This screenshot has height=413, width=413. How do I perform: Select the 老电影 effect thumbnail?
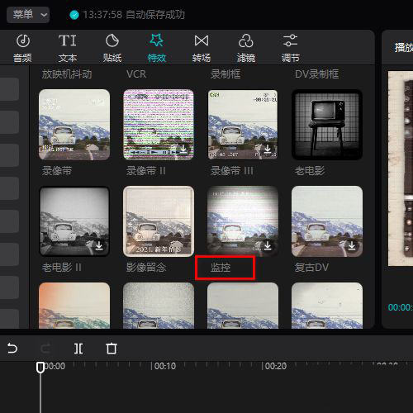click(x=327, y=125)
